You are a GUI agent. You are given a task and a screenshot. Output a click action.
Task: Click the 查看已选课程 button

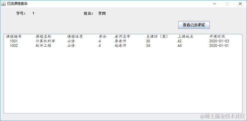[194, 25]
